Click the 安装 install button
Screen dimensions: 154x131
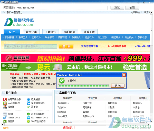118,86
